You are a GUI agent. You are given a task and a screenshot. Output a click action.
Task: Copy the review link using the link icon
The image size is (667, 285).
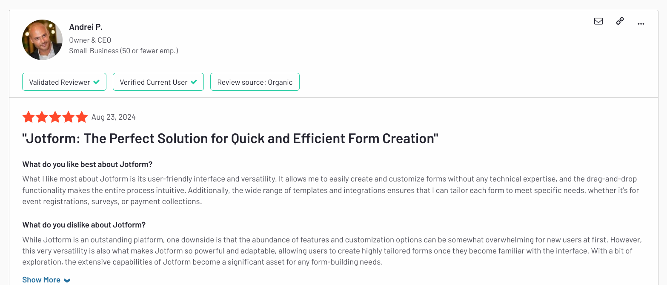[620, 20]
